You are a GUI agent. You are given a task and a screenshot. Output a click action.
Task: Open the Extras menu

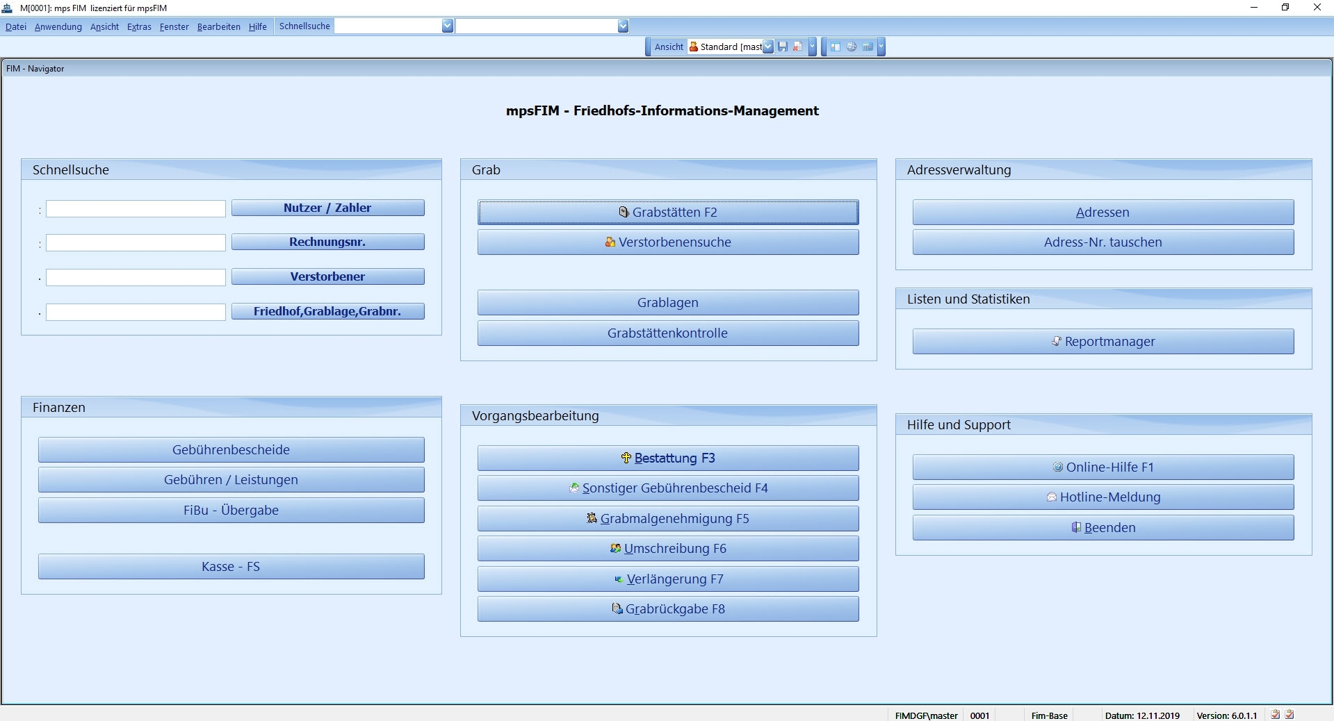coord(139,26)
